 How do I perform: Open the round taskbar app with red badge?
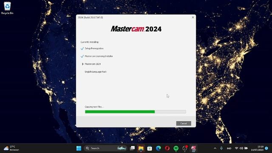point(185,148)
